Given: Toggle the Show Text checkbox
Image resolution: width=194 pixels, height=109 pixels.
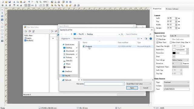Looking at the screenshot, I should 157,42.
